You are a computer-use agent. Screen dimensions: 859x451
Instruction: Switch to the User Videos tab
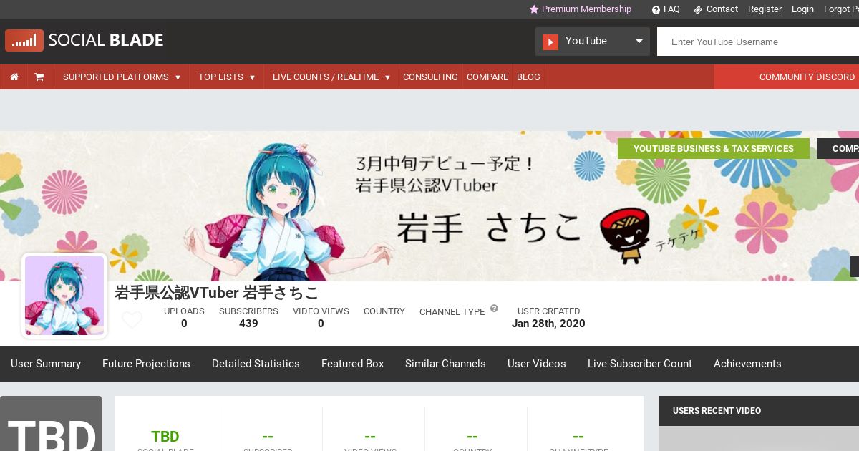pyautogui.click(x=537, y=364)
